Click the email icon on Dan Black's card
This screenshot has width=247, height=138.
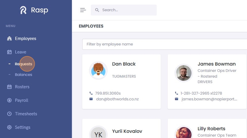click(91, 99)
